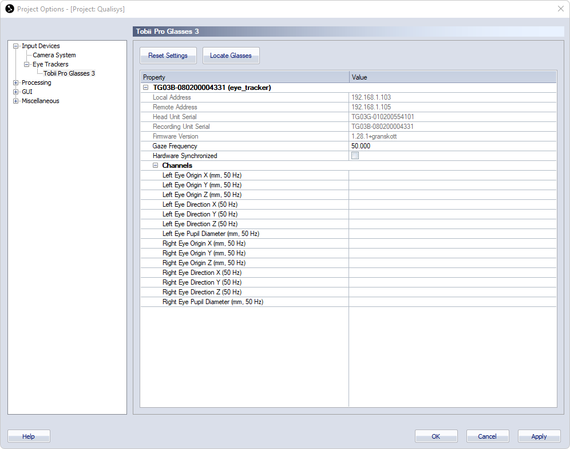This screenshot has height=449, width=570.
Task: Confirm with the OK button
Action: (x=436, y=436)
